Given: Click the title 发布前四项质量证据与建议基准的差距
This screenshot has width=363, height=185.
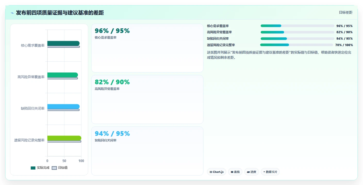Looking at the screenshot, I should [x=60, y=13].
